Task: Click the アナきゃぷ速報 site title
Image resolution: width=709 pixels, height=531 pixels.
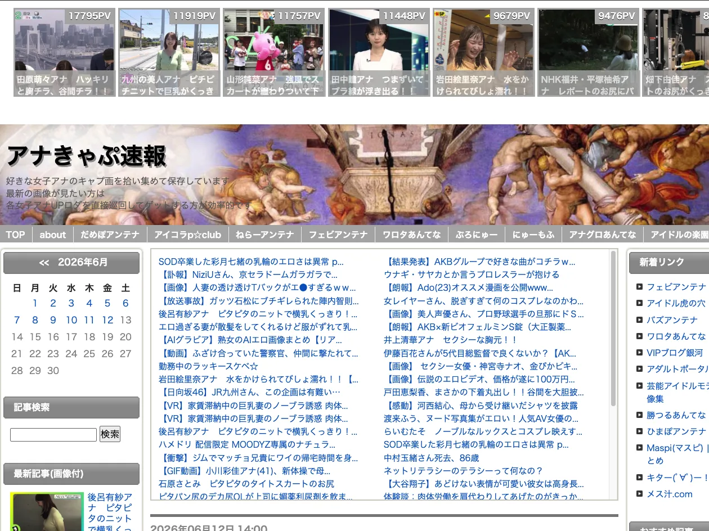Action: (x=86, y=156)
